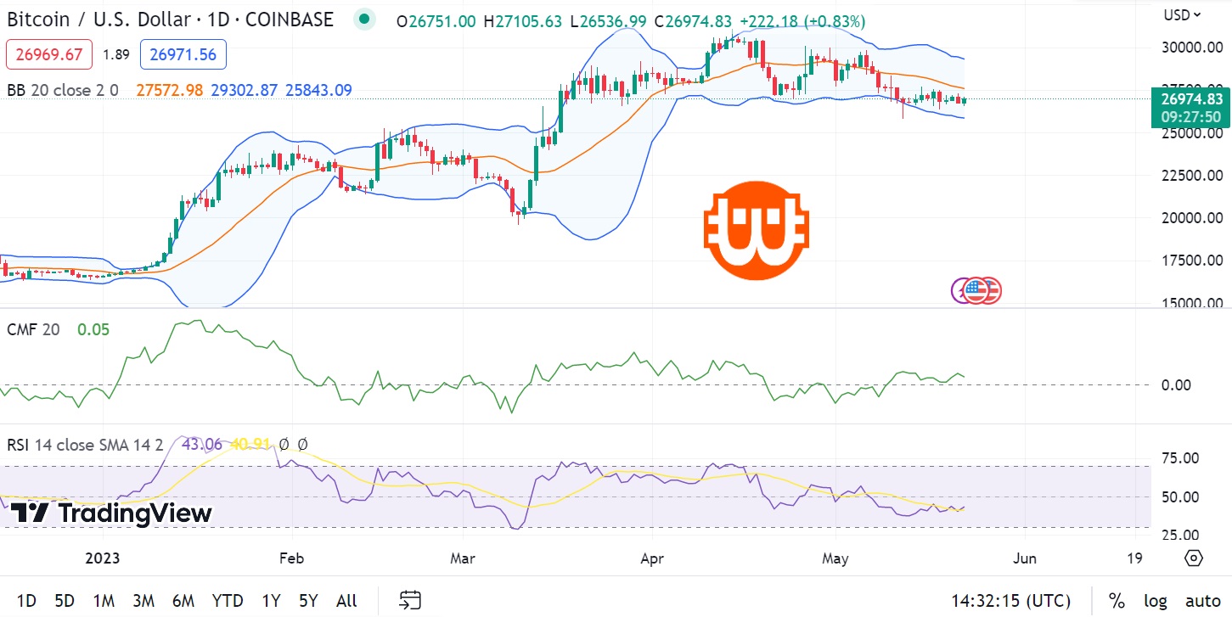Click the BB basis value 27572.98

pos(169,90)
